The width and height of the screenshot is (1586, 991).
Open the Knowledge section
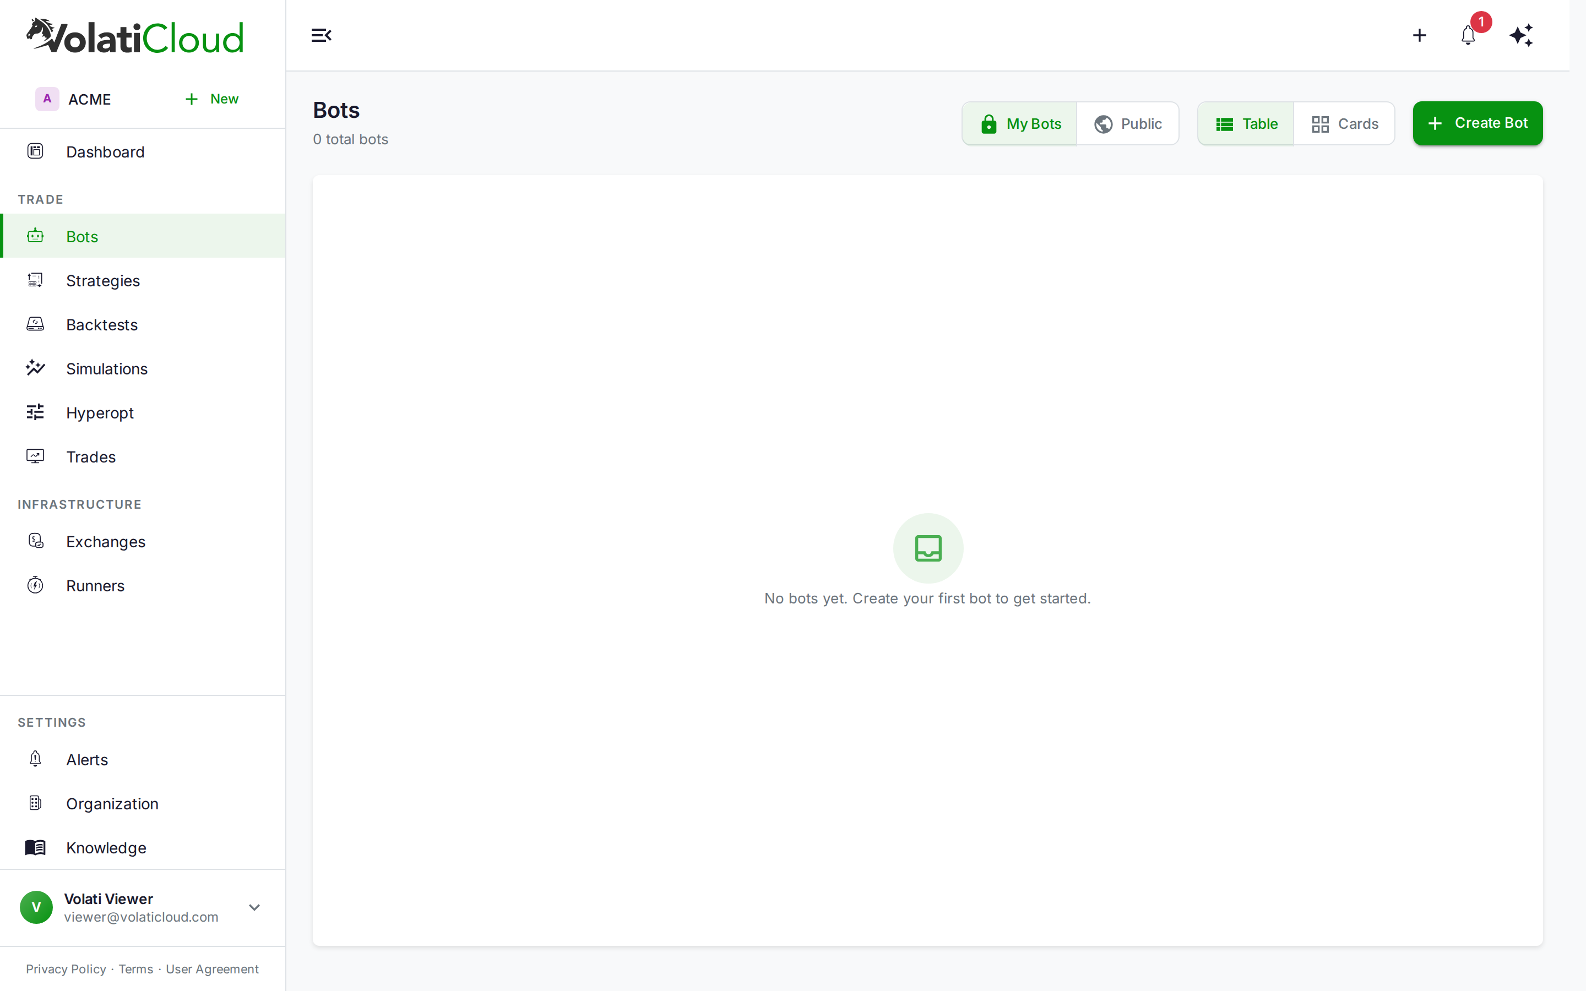coord(143,847)
